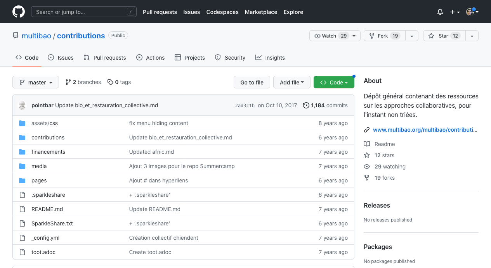The image size is (491, 268).
Task: Open the contributions repository link
Action: click(81, 36)
